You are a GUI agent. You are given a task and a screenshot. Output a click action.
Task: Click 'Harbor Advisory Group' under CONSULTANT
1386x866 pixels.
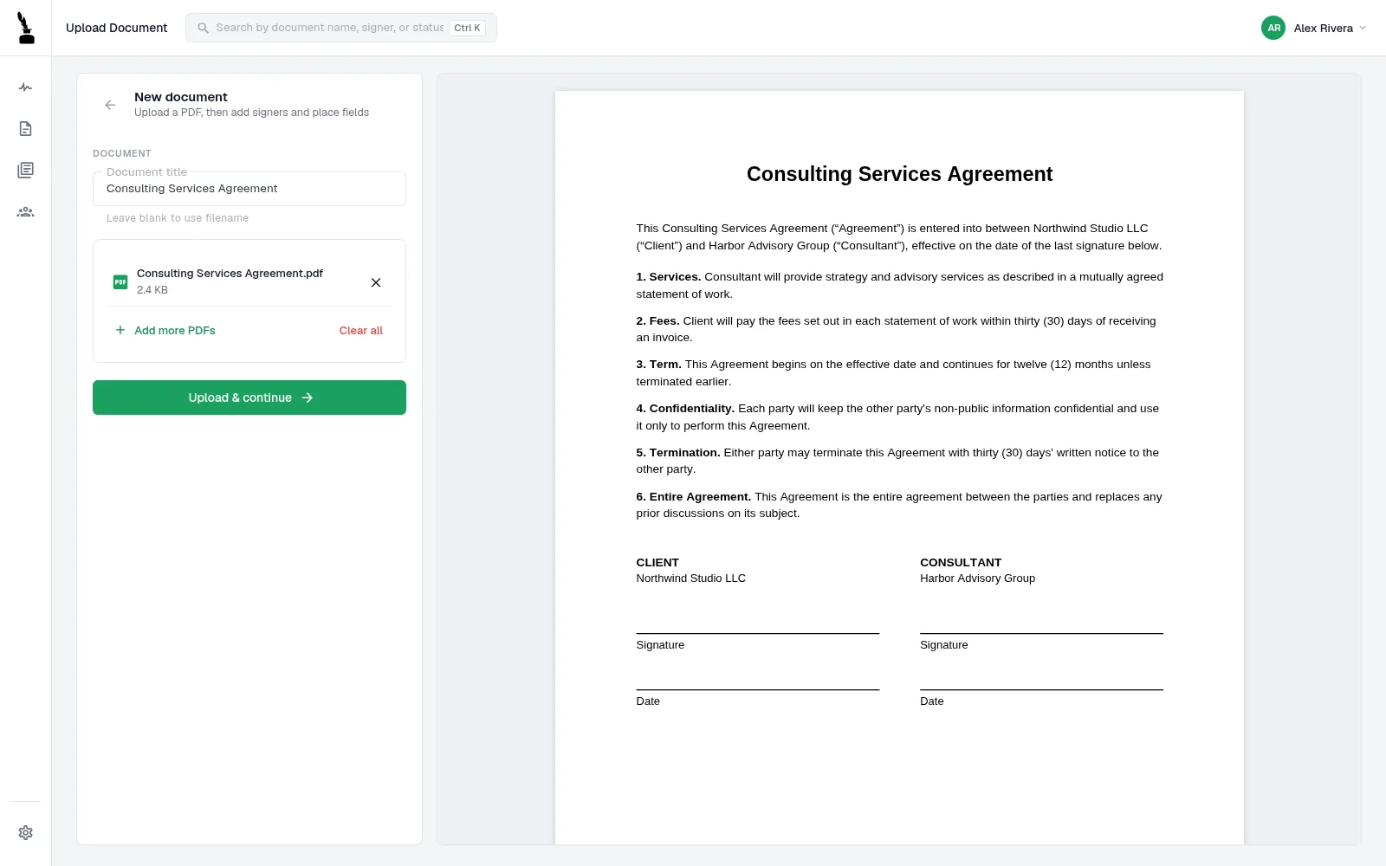pos(977,578)
